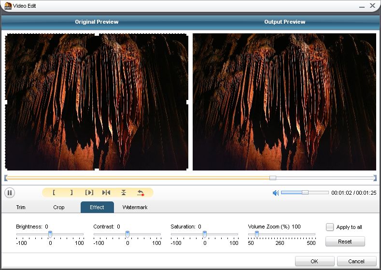Image resolution: width=381 pixels, height=270 pixels.
Task: Play the selected trim segment icon
Action: pyautogui.click(x=89, y=192)
